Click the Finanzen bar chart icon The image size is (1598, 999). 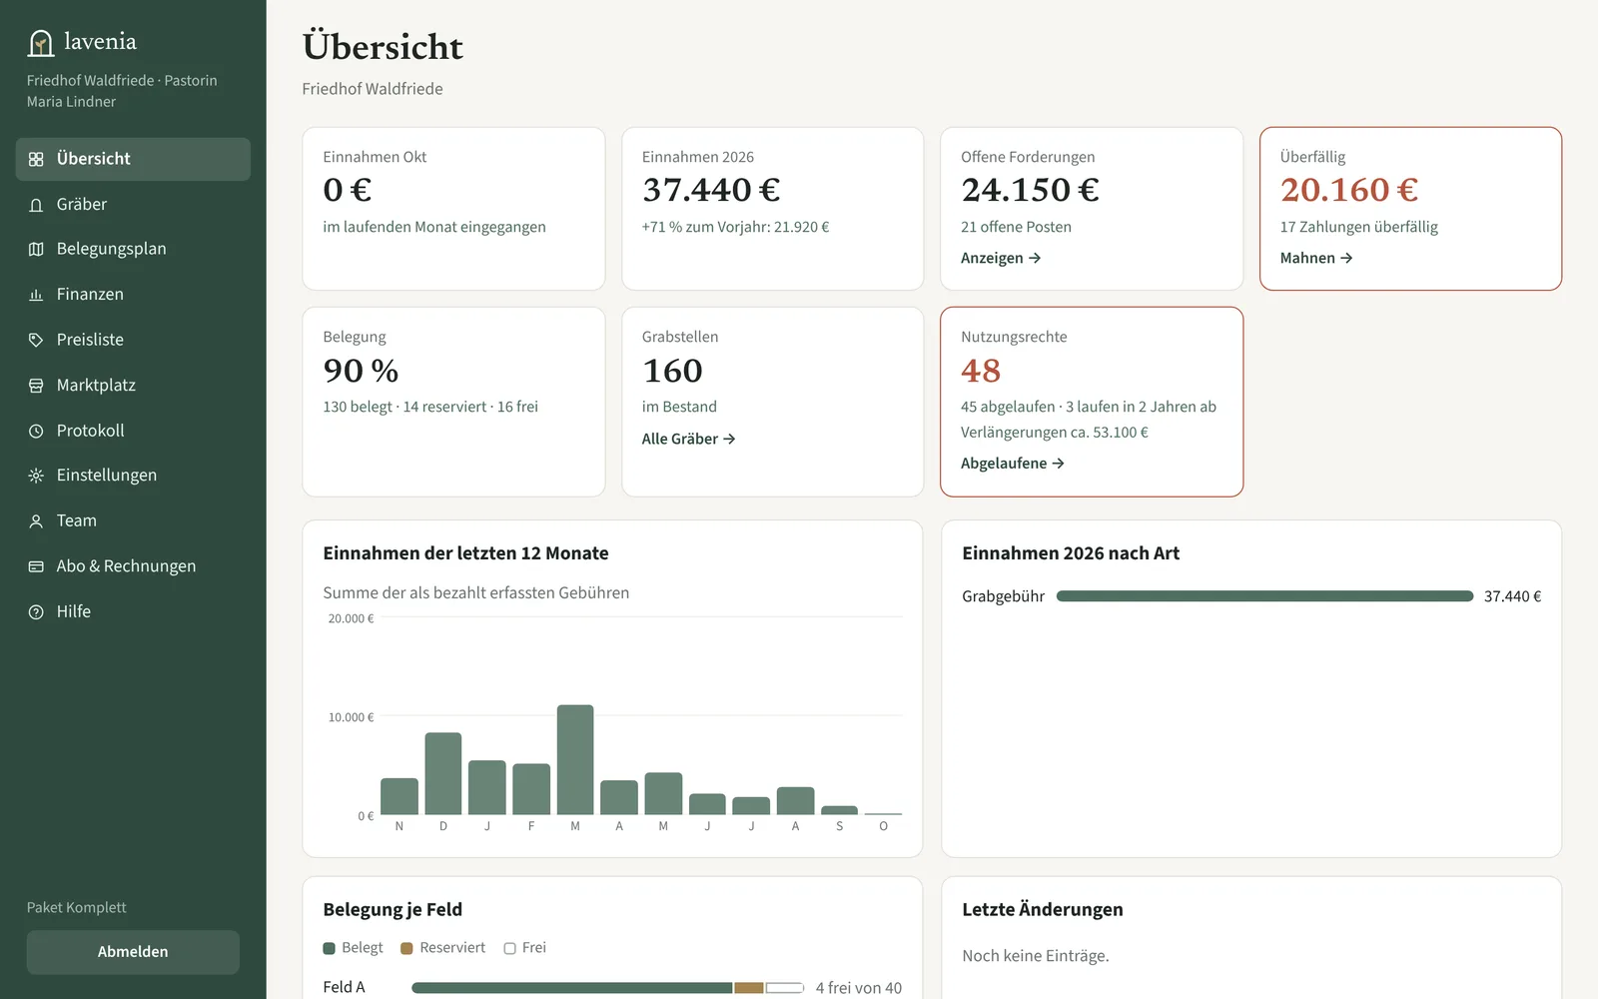pos(36,295)
